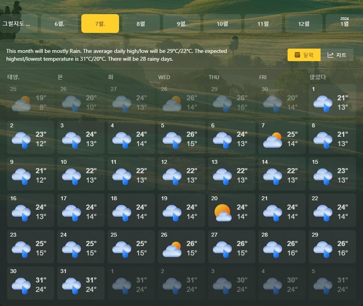
Task: Switch to 달력 calendar view
Action: click(304, 55)
